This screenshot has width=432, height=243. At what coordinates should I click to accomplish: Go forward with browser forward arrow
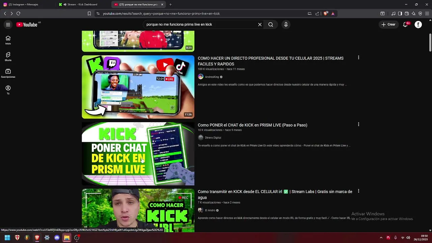pos(11,13)
